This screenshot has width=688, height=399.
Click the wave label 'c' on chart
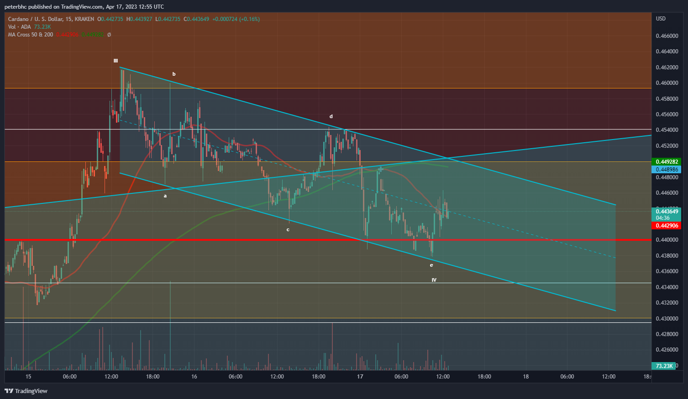coord(288,230)
